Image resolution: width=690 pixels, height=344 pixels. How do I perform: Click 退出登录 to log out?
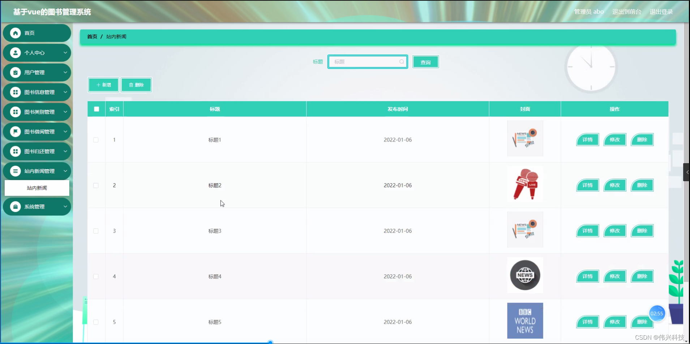[661, 11]
